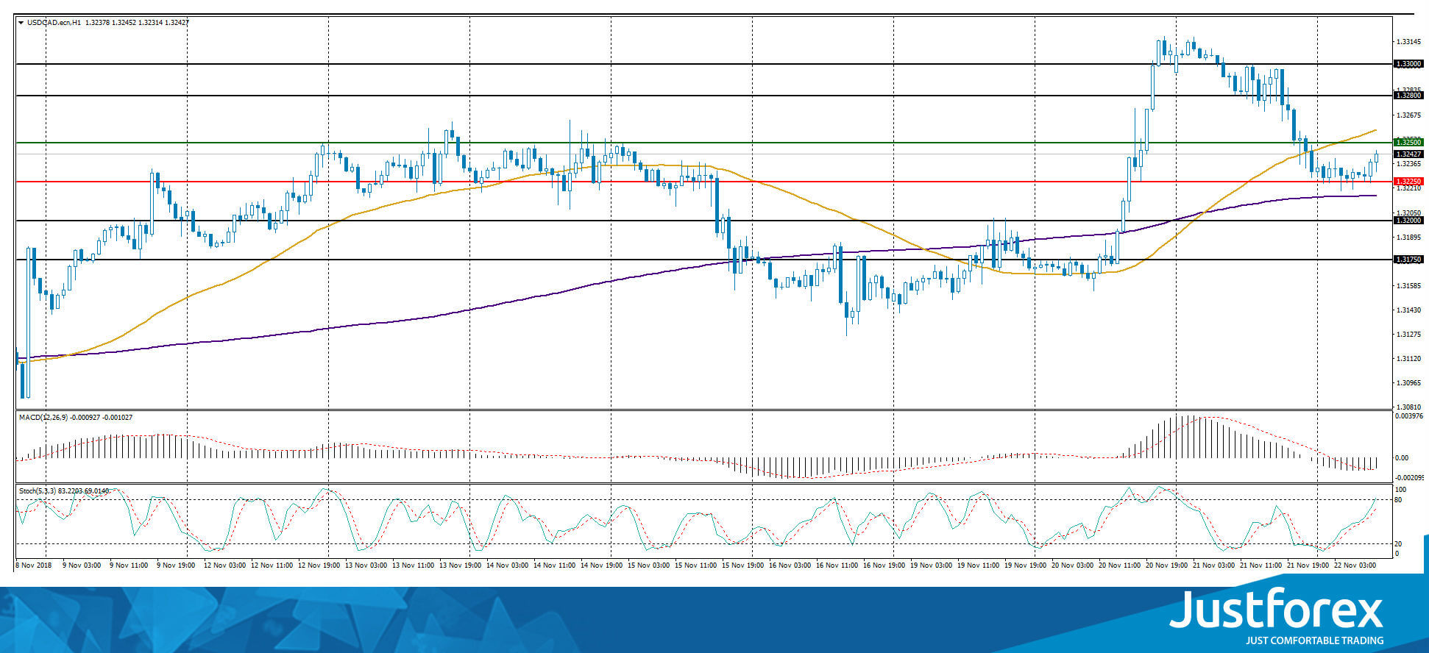1429x653 pixels.
Task: Click the 8 Nov 2018 time axis label
Action: click(x=34, y=565)
